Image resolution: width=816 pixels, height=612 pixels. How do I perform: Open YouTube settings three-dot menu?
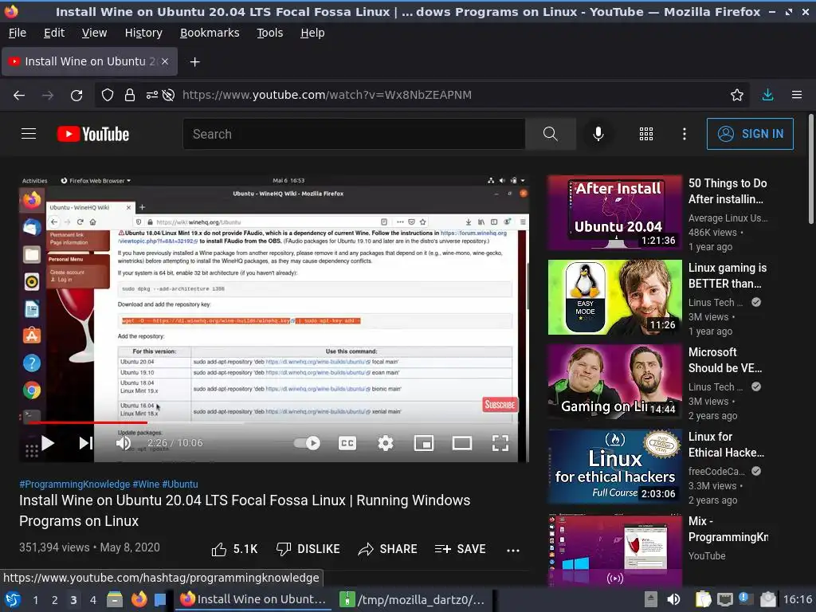pos(685,134)
